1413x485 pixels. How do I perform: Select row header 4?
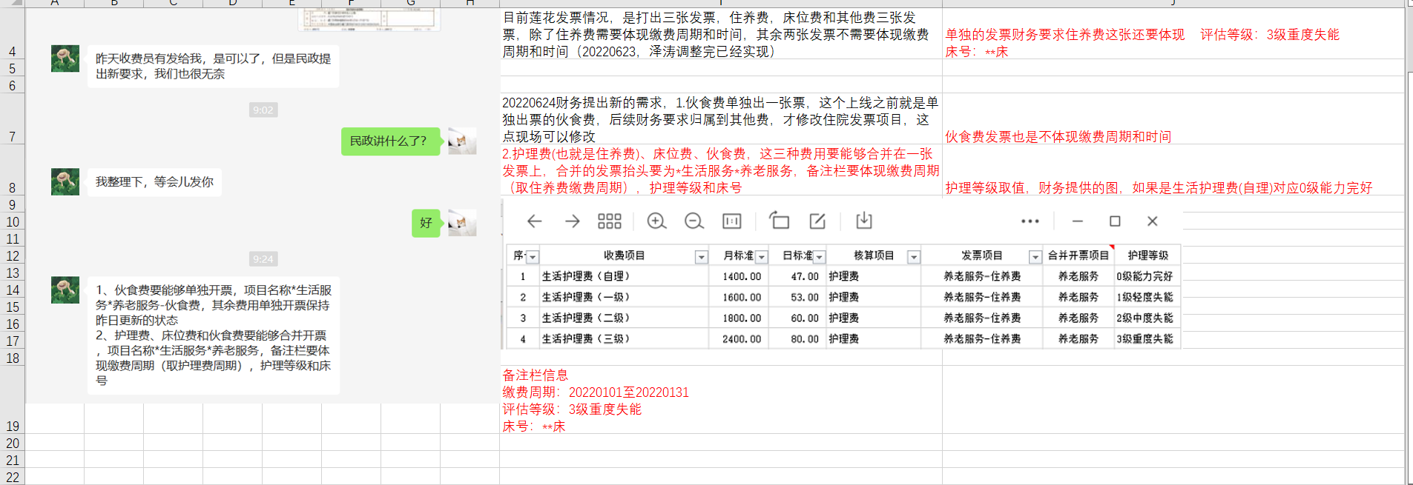point(13,33)
